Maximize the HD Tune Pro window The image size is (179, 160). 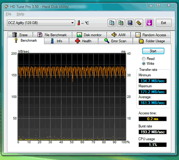click(159, 5)
